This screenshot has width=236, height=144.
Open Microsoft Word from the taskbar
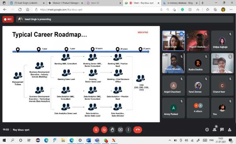point(88,140)
